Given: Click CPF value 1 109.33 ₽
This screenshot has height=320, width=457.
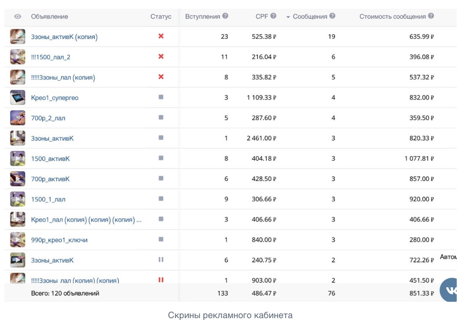Looking at the screenshot, I should pyautogui.click(x=261, y=98).
